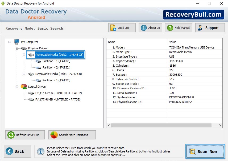Click the Refresh Drive List label
The width and height of the screenshot is (228, 161).
[x=27, y=135]
